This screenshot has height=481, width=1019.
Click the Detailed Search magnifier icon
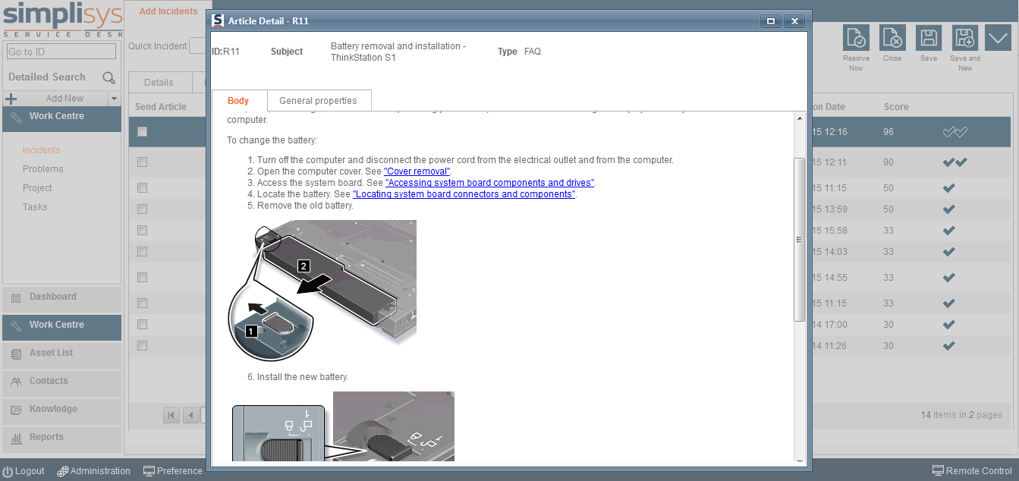pyautogui.click(x=109, y=77)
